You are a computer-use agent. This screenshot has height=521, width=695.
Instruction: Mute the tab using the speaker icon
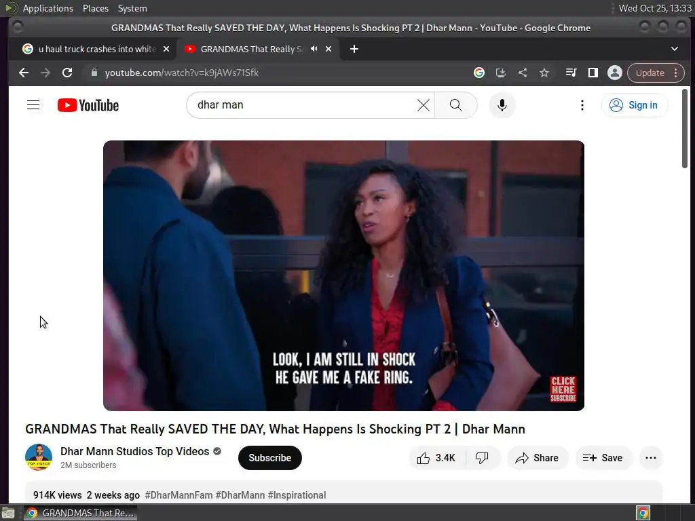[314, 49]
